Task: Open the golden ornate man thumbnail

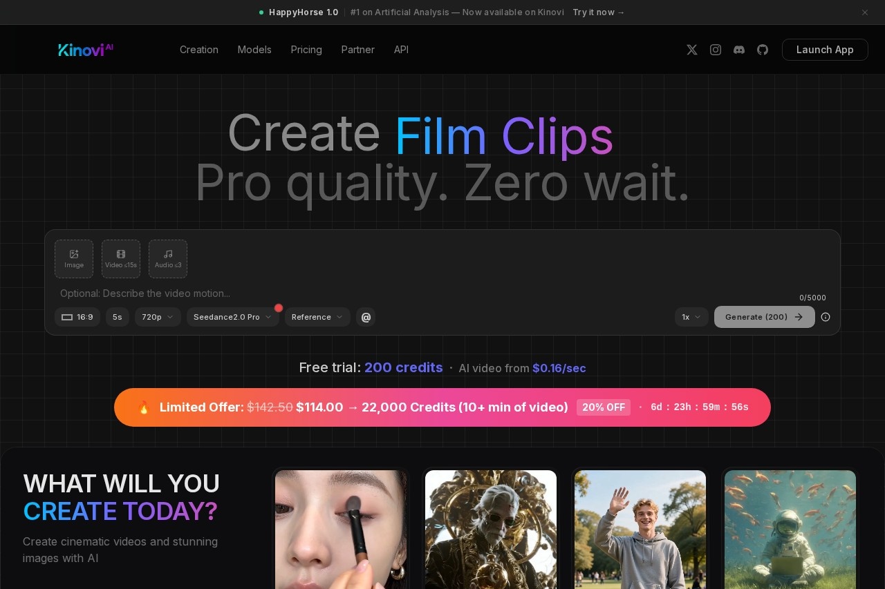Action: coord(491,530)
